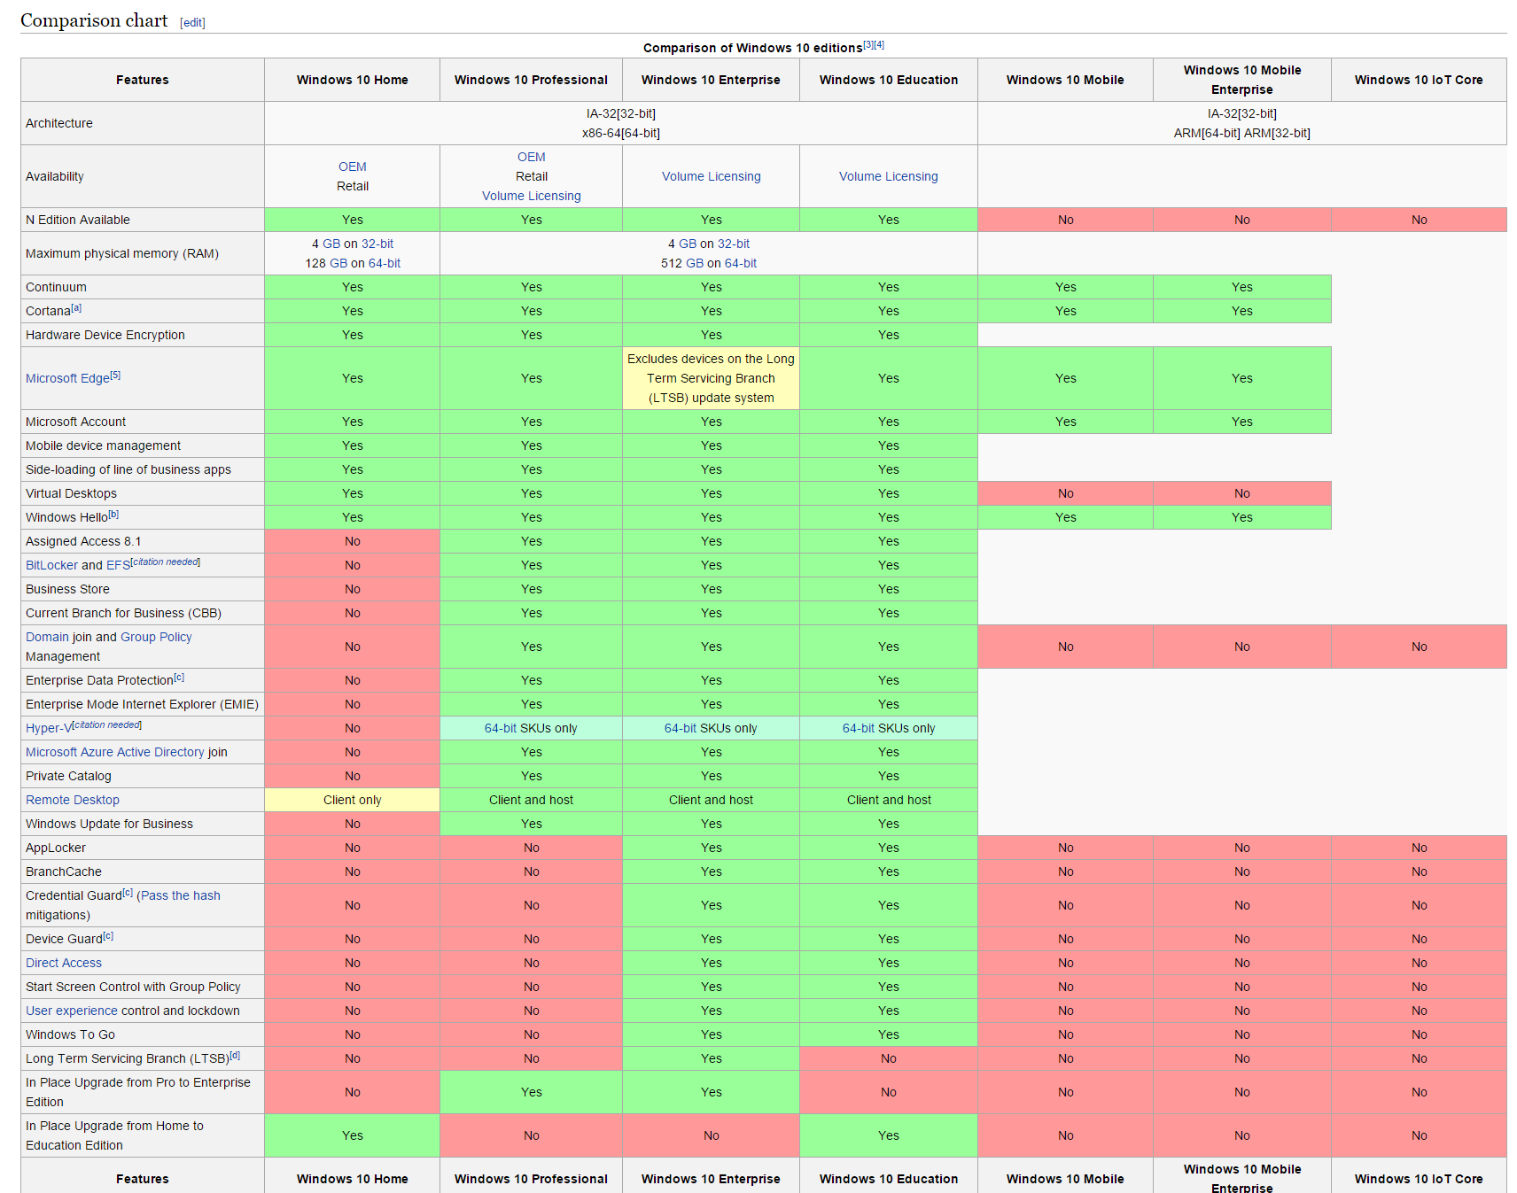Click the 'BranchCache' row label
The width and height of the screenshot is (1517, 1193).
(64, 872)
